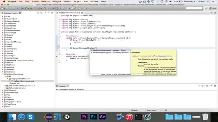Click the Open Type toolbar icon
The image size is (218, 122).
[45, 8]
